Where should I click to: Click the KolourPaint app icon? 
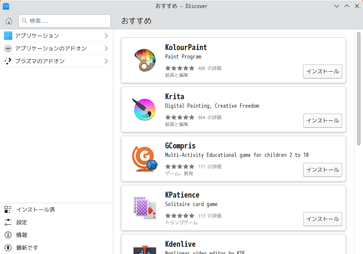click(x=144, y=60)
